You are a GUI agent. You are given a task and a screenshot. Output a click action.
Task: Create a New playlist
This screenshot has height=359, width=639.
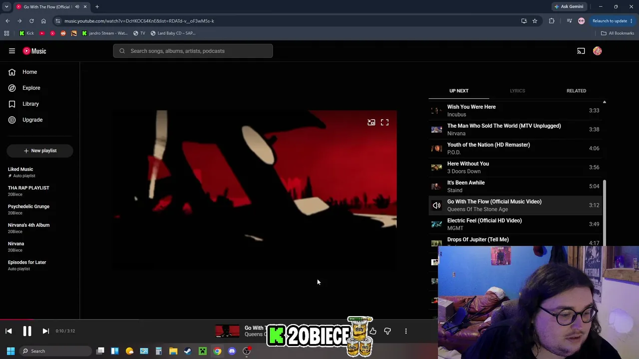40,151
